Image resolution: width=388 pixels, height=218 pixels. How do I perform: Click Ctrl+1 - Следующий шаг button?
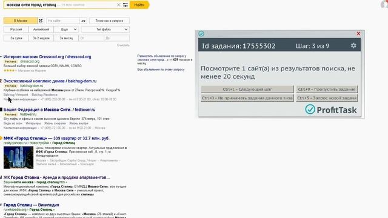coord(247,89)
